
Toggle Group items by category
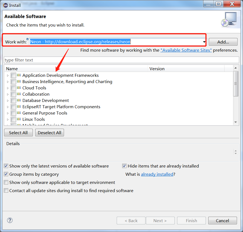tap(6, 174)
